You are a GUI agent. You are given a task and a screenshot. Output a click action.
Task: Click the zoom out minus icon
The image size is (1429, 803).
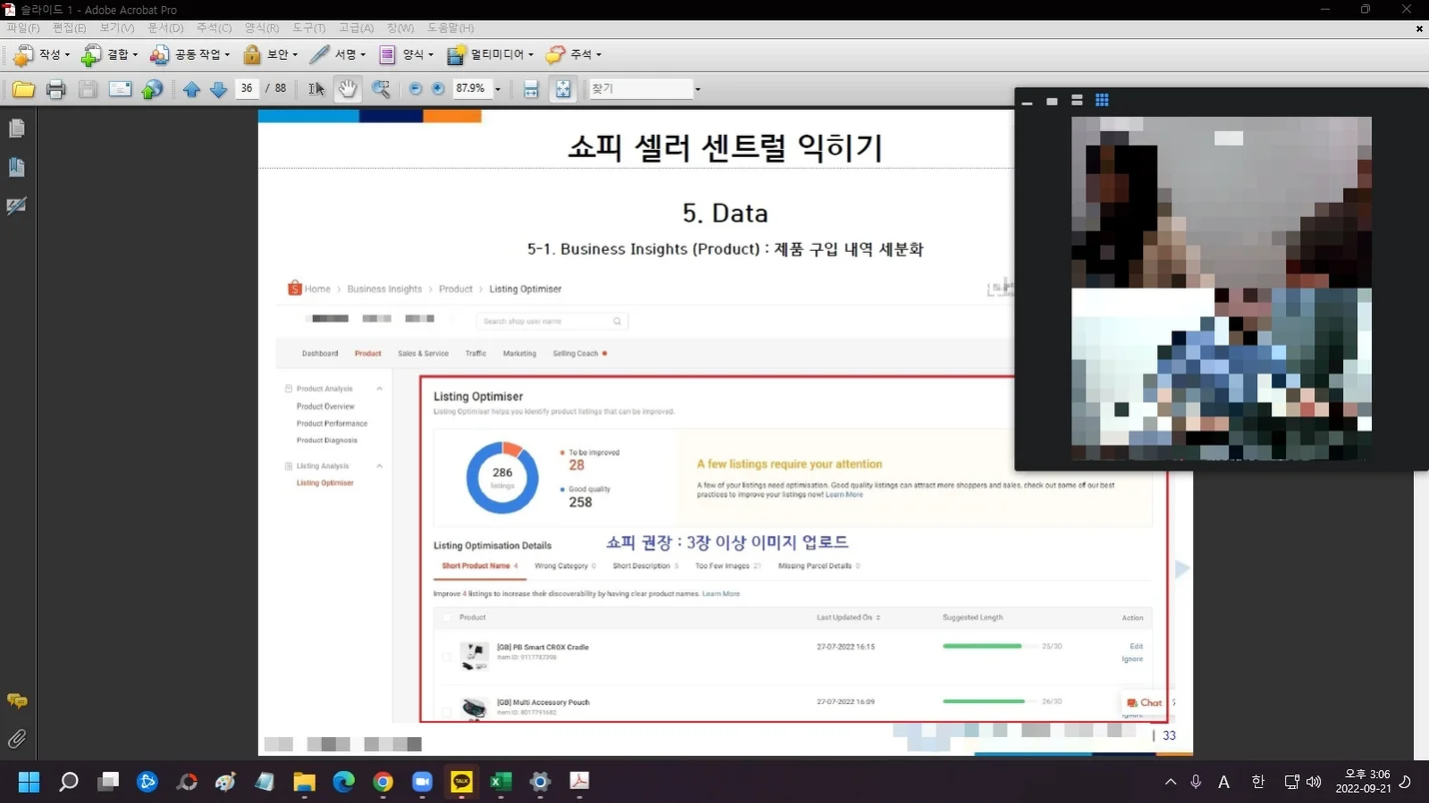tap(416, 89)
